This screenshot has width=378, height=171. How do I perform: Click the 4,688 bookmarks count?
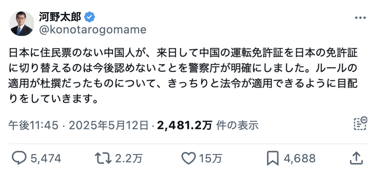click(300, 158)
